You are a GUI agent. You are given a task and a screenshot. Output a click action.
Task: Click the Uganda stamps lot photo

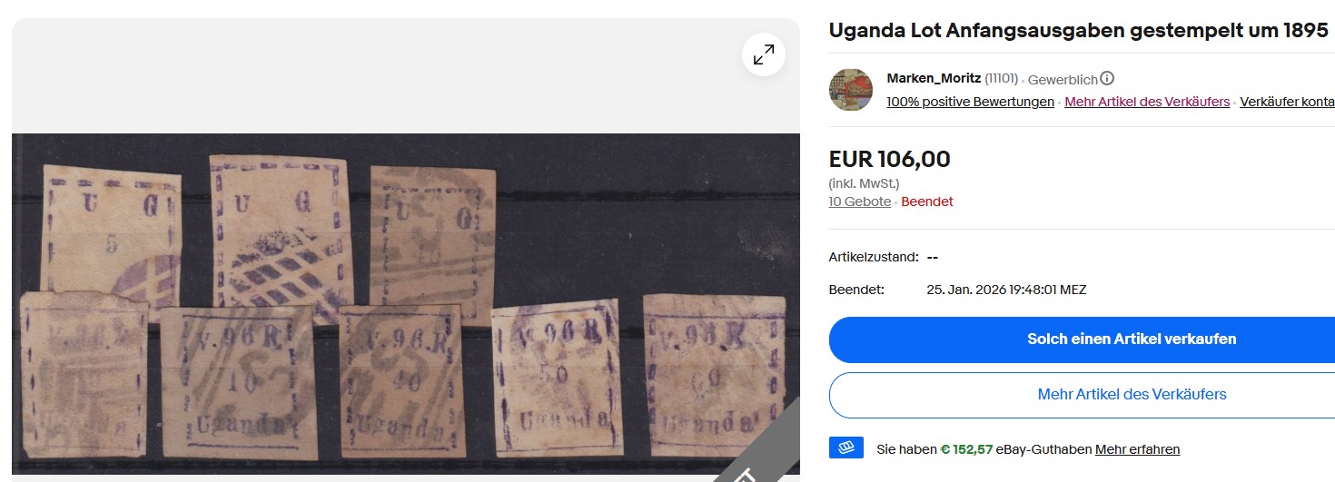[x=405, y=304]
